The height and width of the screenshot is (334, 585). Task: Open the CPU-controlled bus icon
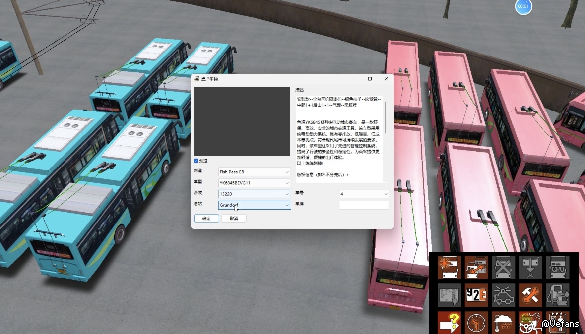click(x=558, y=268)
